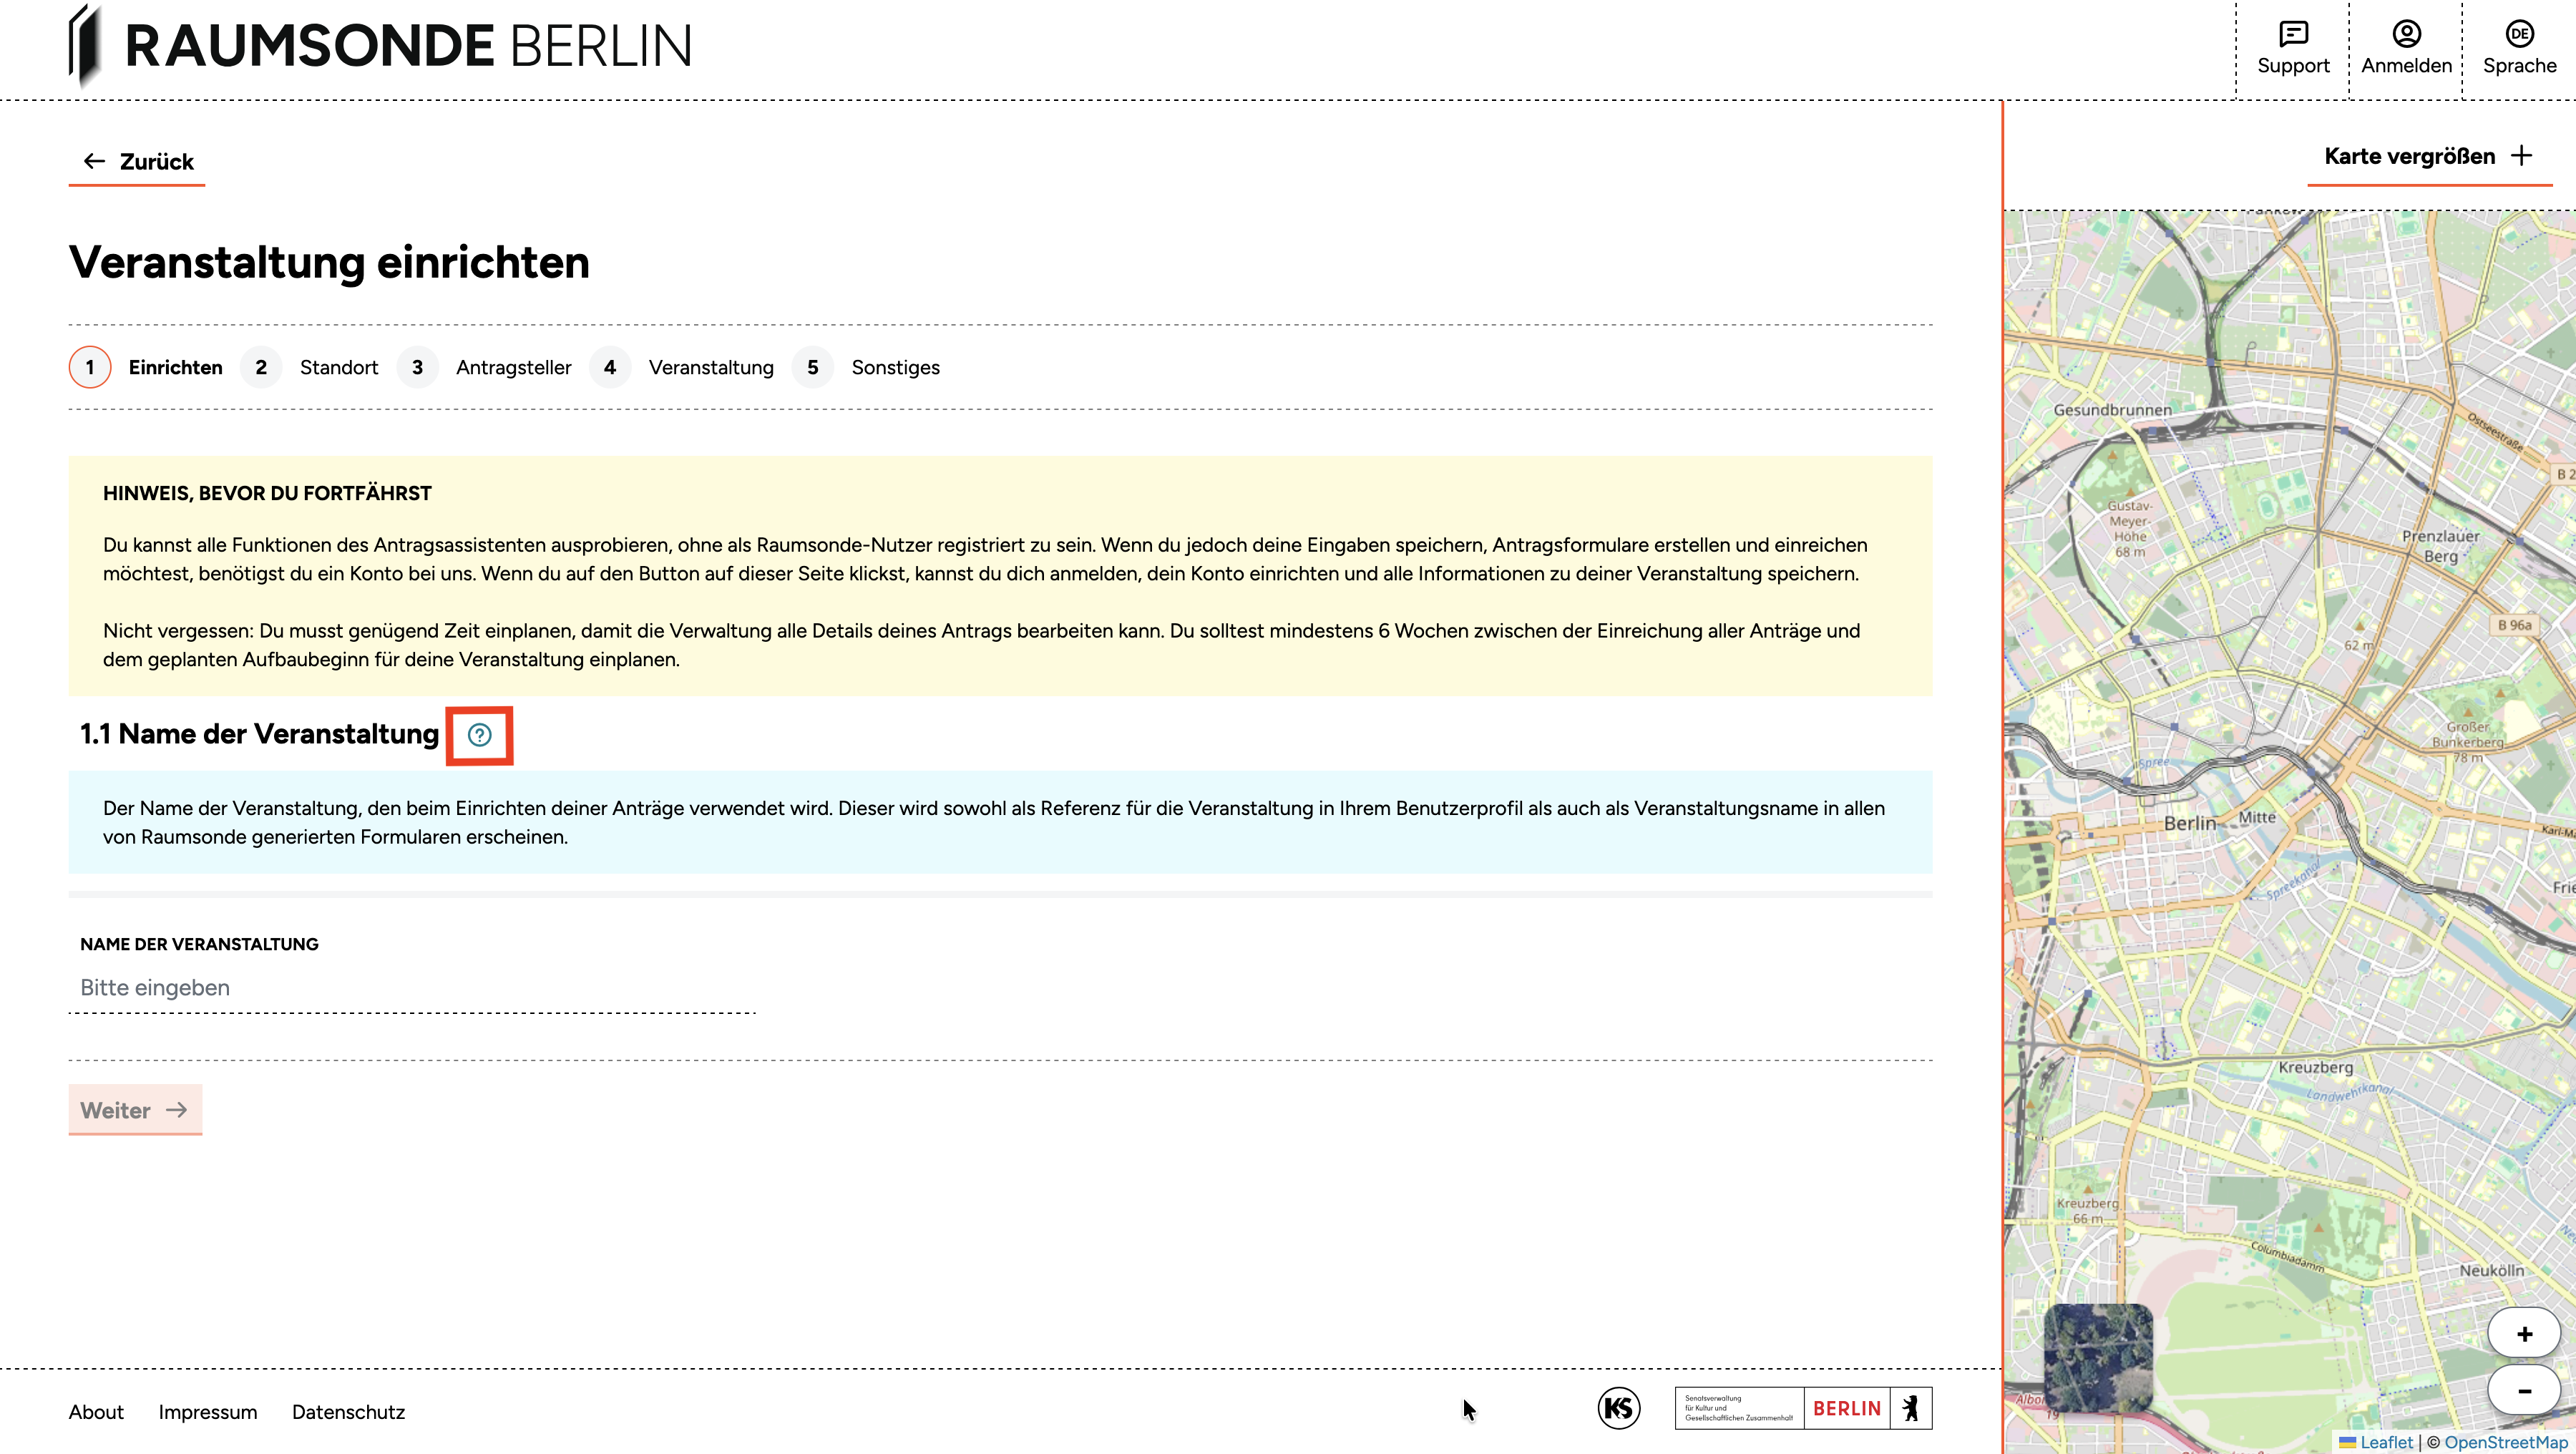The height and width of the screenshot is (1454, 2576).
Task: Toggle help for Name der Veranstaltung
Action: click(x=479, y=735)
